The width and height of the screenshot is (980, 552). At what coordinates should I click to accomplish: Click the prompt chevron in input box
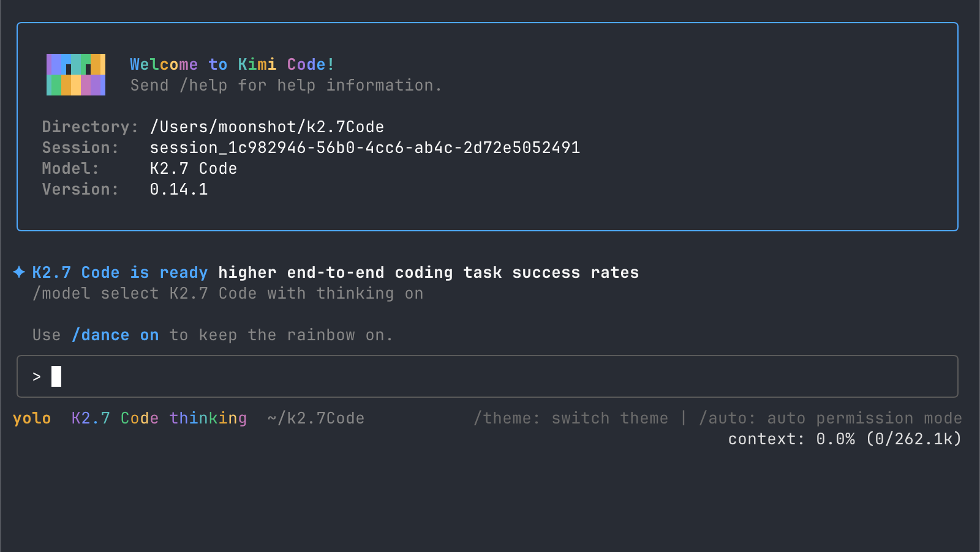tap(37, 376)
